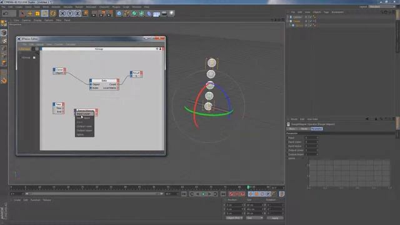Viewport: 400px width, 225px height.
Task: Switch the coordinate system icon
Action: pos(85,13)
